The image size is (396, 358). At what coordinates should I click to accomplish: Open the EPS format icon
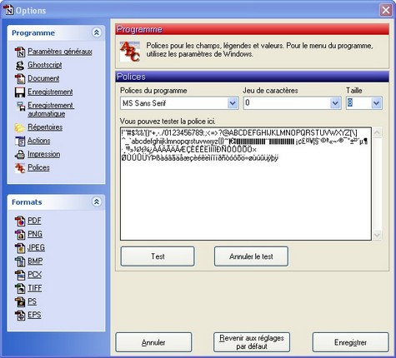[x=20, y=316]
